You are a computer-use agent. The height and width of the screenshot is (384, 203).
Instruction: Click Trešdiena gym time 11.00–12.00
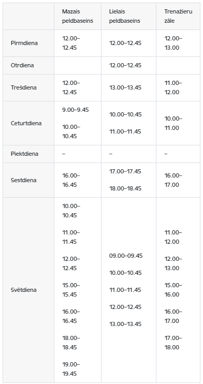click(x=173, y=87)
